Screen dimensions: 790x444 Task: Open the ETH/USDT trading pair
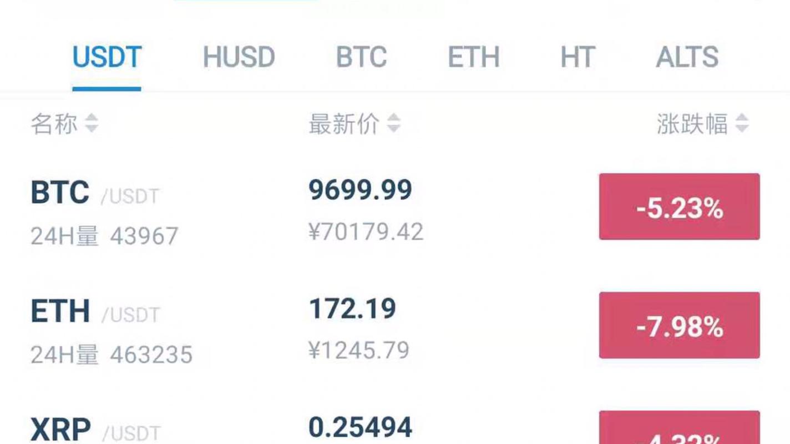pyautogui.click(x=395, y=330)
